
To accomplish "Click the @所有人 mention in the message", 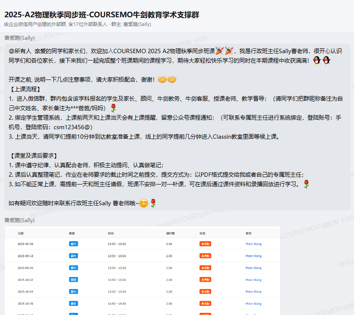I will pos(20,51).
